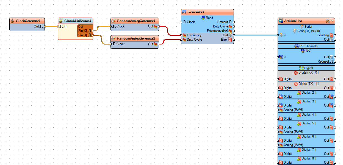The width and height of the screenshot is (343, 165).
Task: Expand Arduino Uno dropdown arrow
Action: click(332, 21)
